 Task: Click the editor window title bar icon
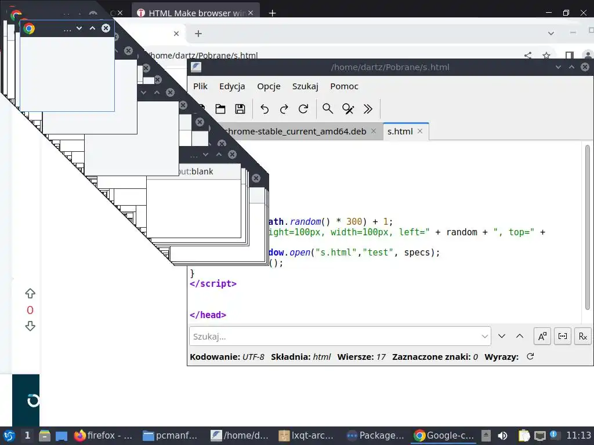pos(196,67)
